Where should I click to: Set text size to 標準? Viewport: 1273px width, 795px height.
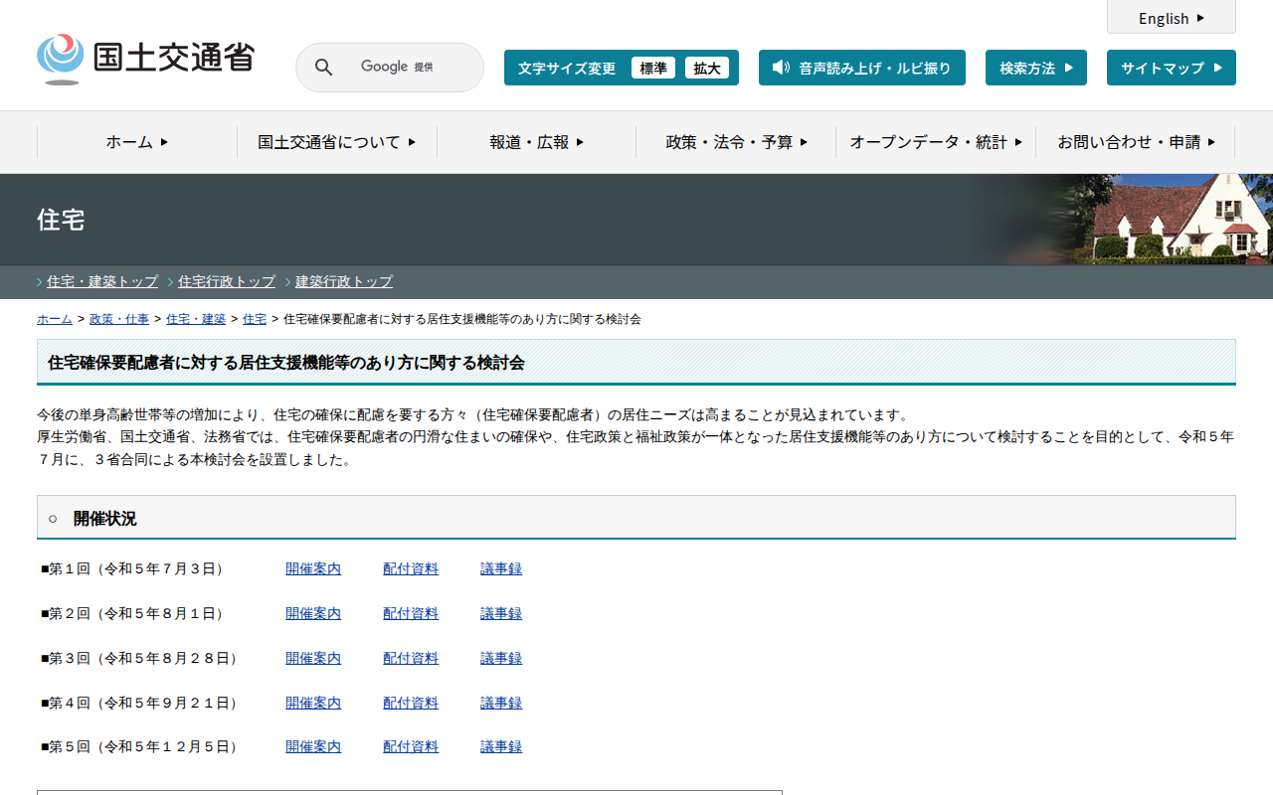(x=652, y=69)
